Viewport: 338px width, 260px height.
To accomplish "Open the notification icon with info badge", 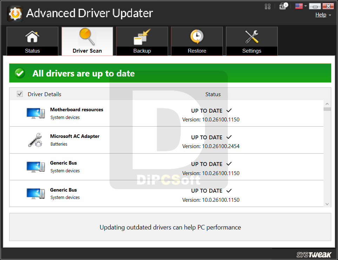I will [x=284, y=6].
